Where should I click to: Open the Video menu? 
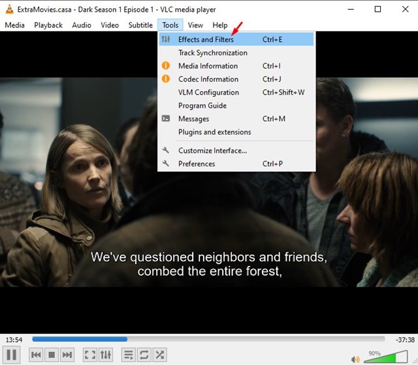[110, 25]
